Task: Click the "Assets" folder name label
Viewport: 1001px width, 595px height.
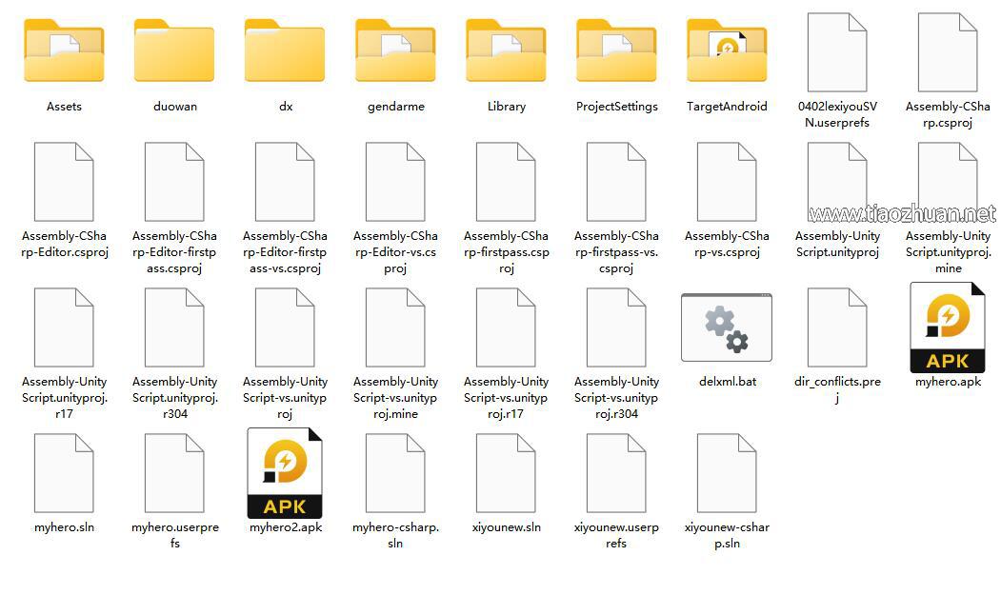Action: coord(64,107)
